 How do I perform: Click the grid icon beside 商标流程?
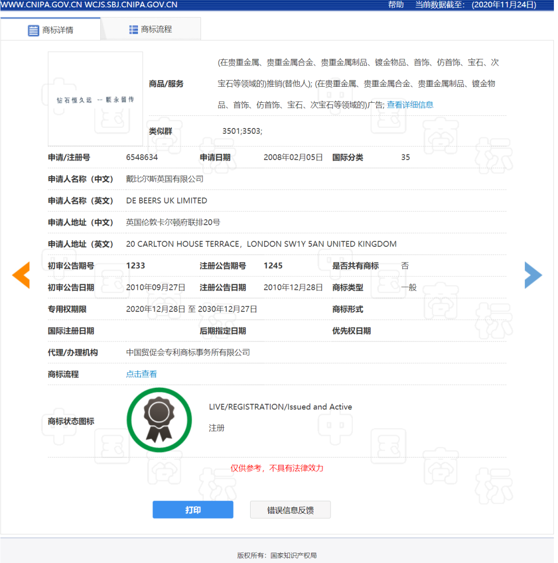(133, 29)
